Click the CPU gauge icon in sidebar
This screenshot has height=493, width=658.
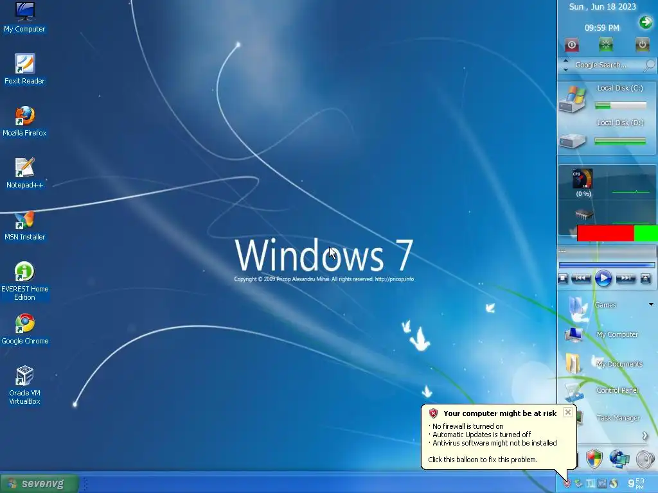point(583,178)
